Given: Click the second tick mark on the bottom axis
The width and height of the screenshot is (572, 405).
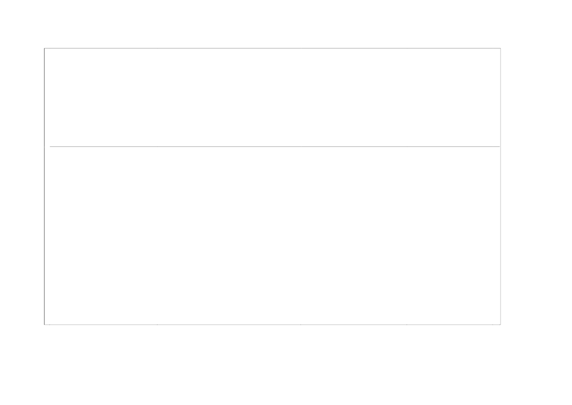Looking at the screenshot, I should [157, 324].
